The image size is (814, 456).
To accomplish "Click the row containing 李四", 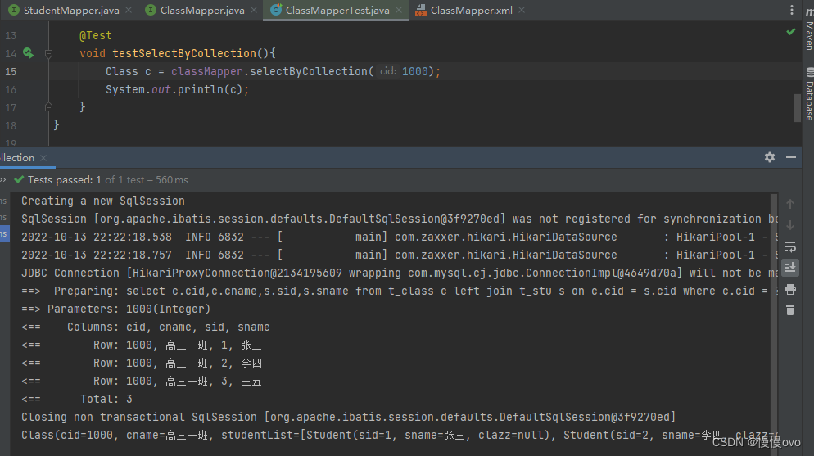I will pos(141,363).
